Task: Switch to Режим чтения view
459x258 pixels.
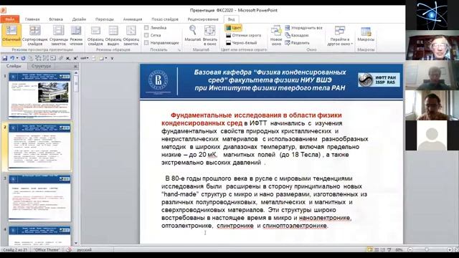Action: tap(76, 35)
